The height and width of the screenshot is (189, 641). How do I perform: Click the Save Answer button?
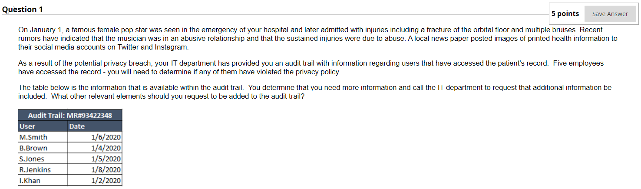610,14
